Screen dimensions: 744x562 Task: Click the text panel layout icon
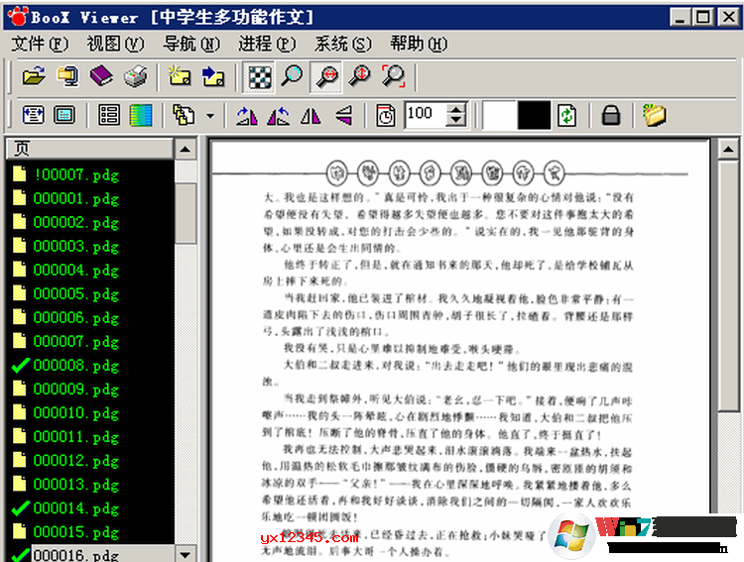tap(33, 115)
